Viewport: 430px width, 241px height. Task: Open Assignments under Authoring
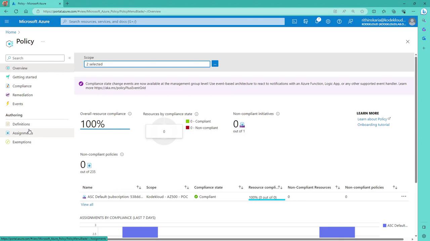tap(37, 133)
